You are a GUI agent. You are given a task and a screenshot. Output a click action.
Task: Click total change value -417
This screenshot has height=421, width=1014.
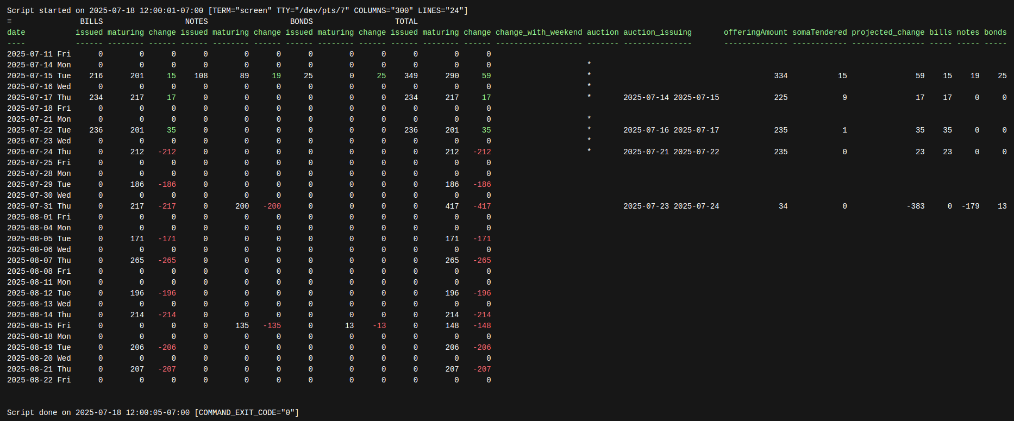(482, 206)
